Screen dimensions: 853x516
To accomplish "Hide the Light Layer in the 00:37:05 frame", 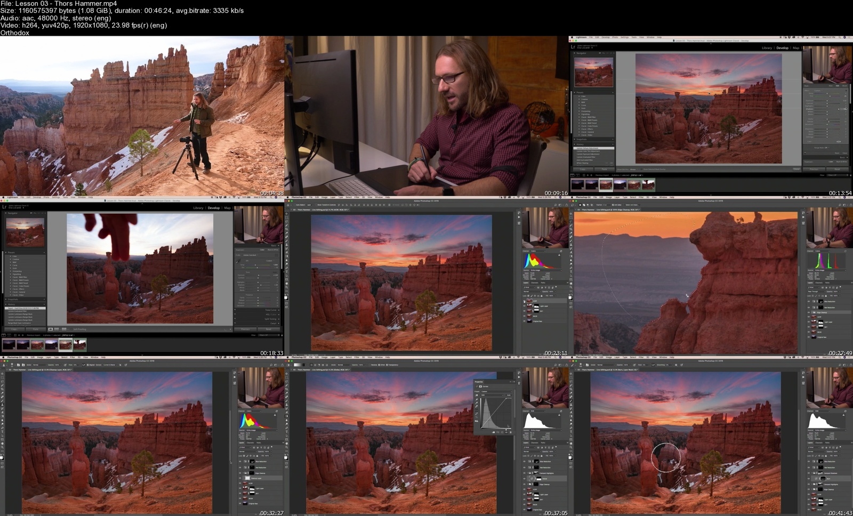I will pyautogui.click(x=524, y=494).
